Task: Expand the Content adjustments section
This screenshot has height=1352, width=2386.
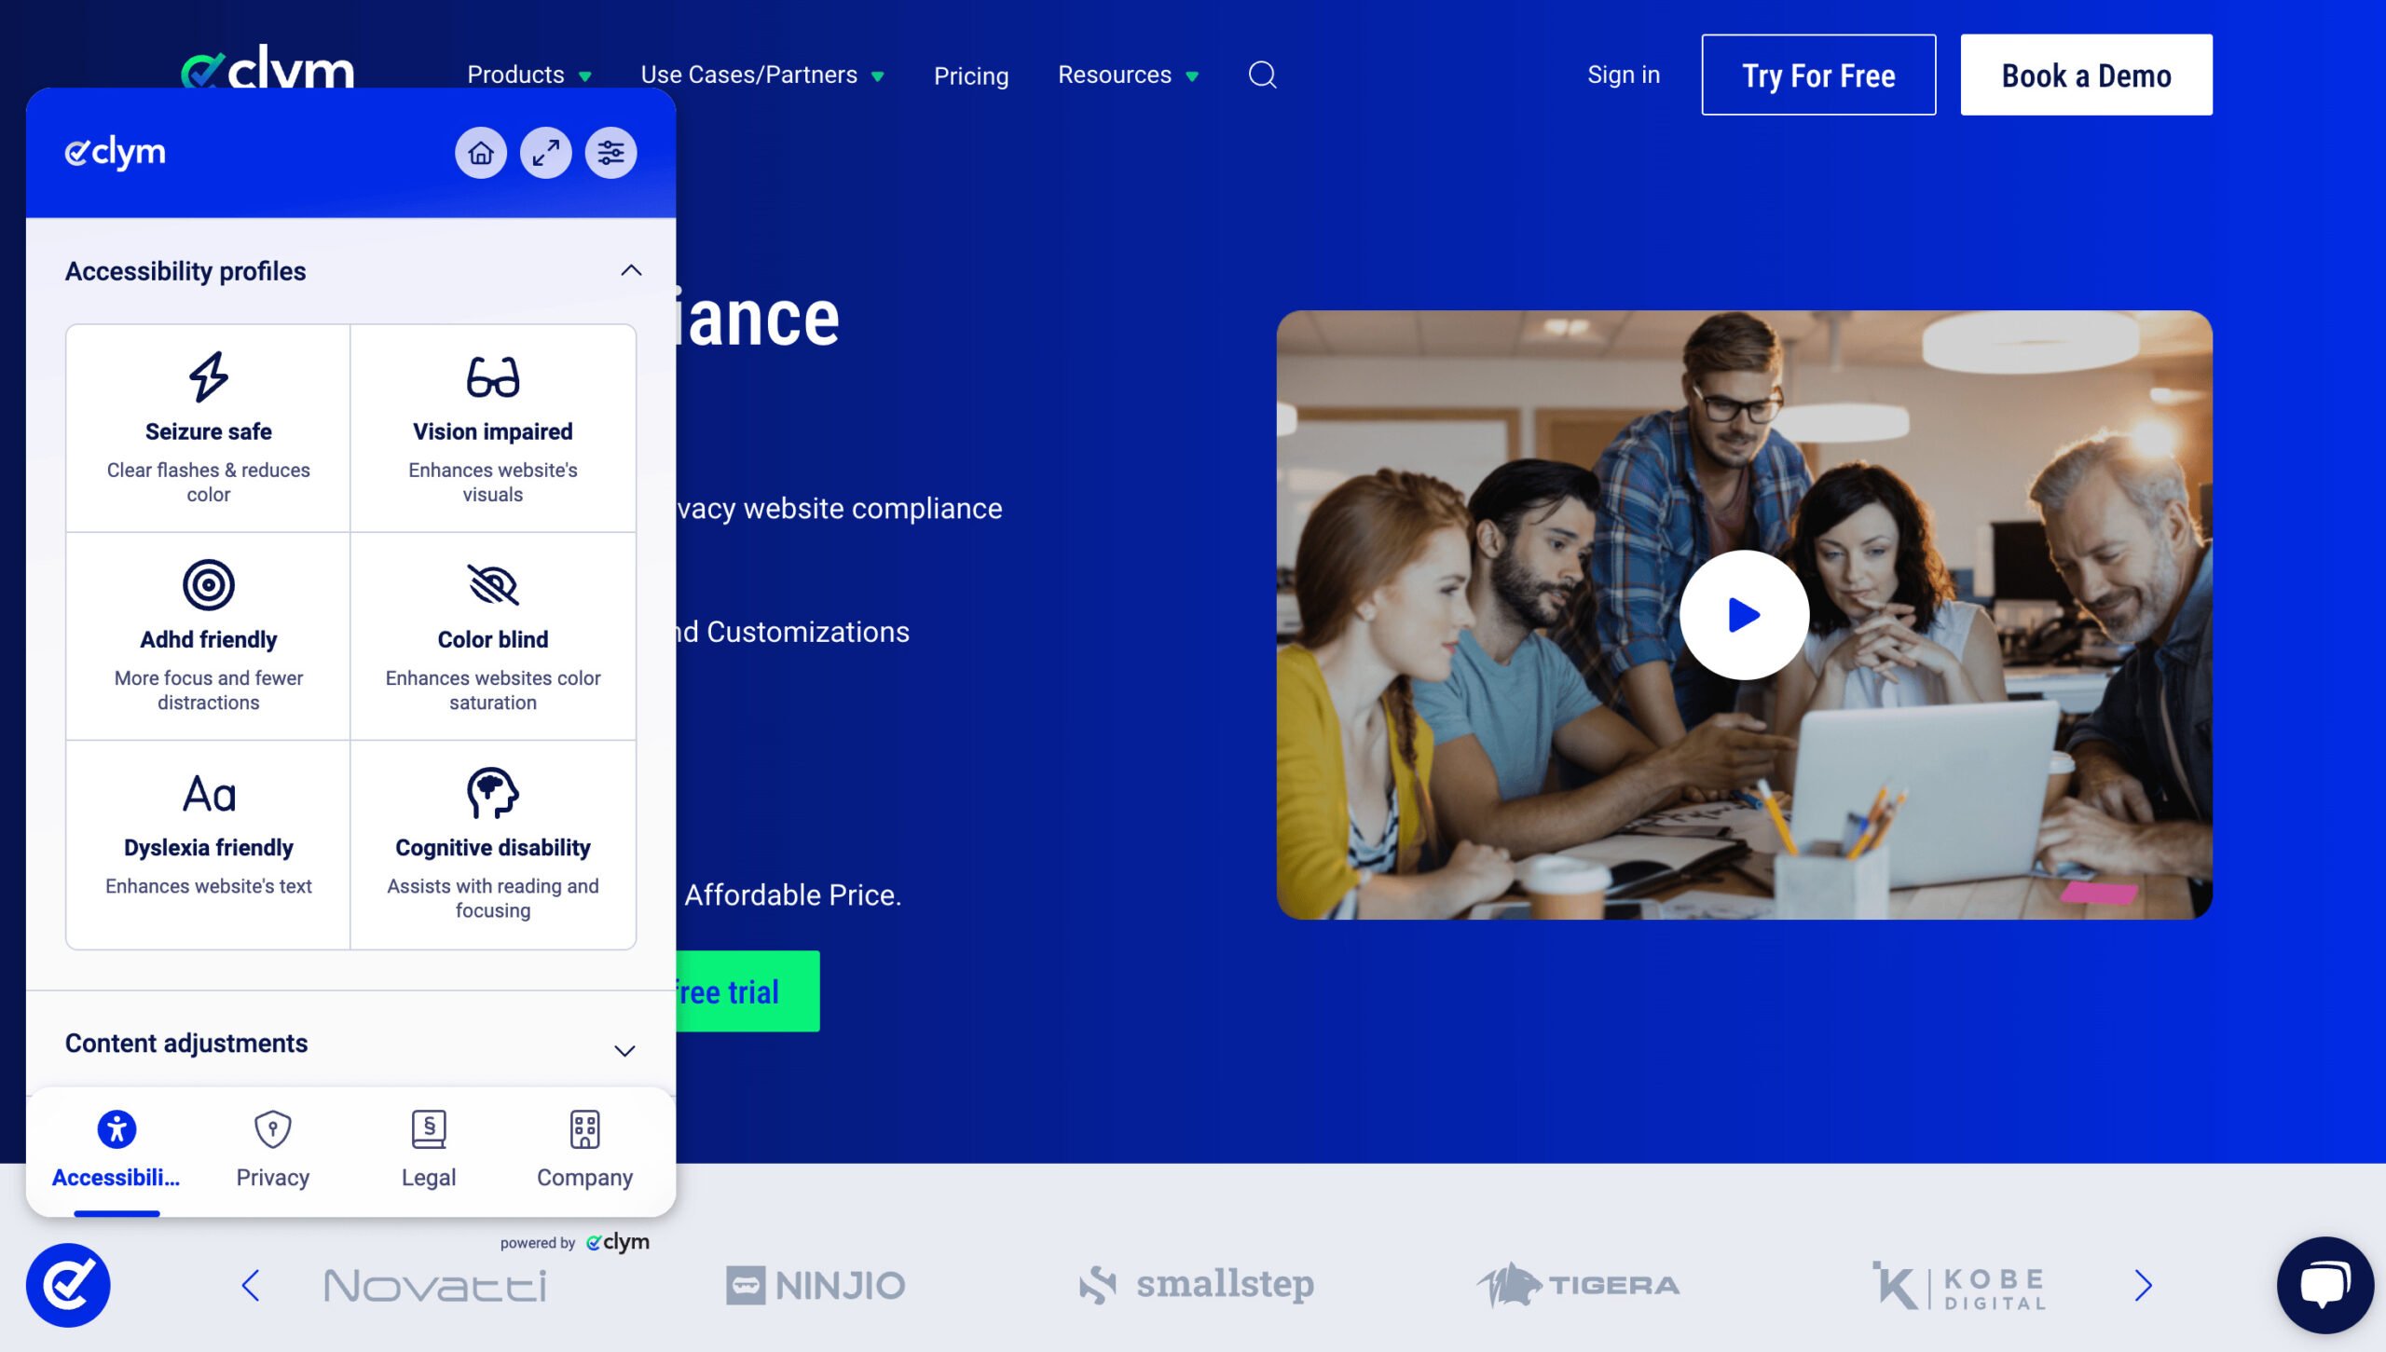Action: 624,1050
